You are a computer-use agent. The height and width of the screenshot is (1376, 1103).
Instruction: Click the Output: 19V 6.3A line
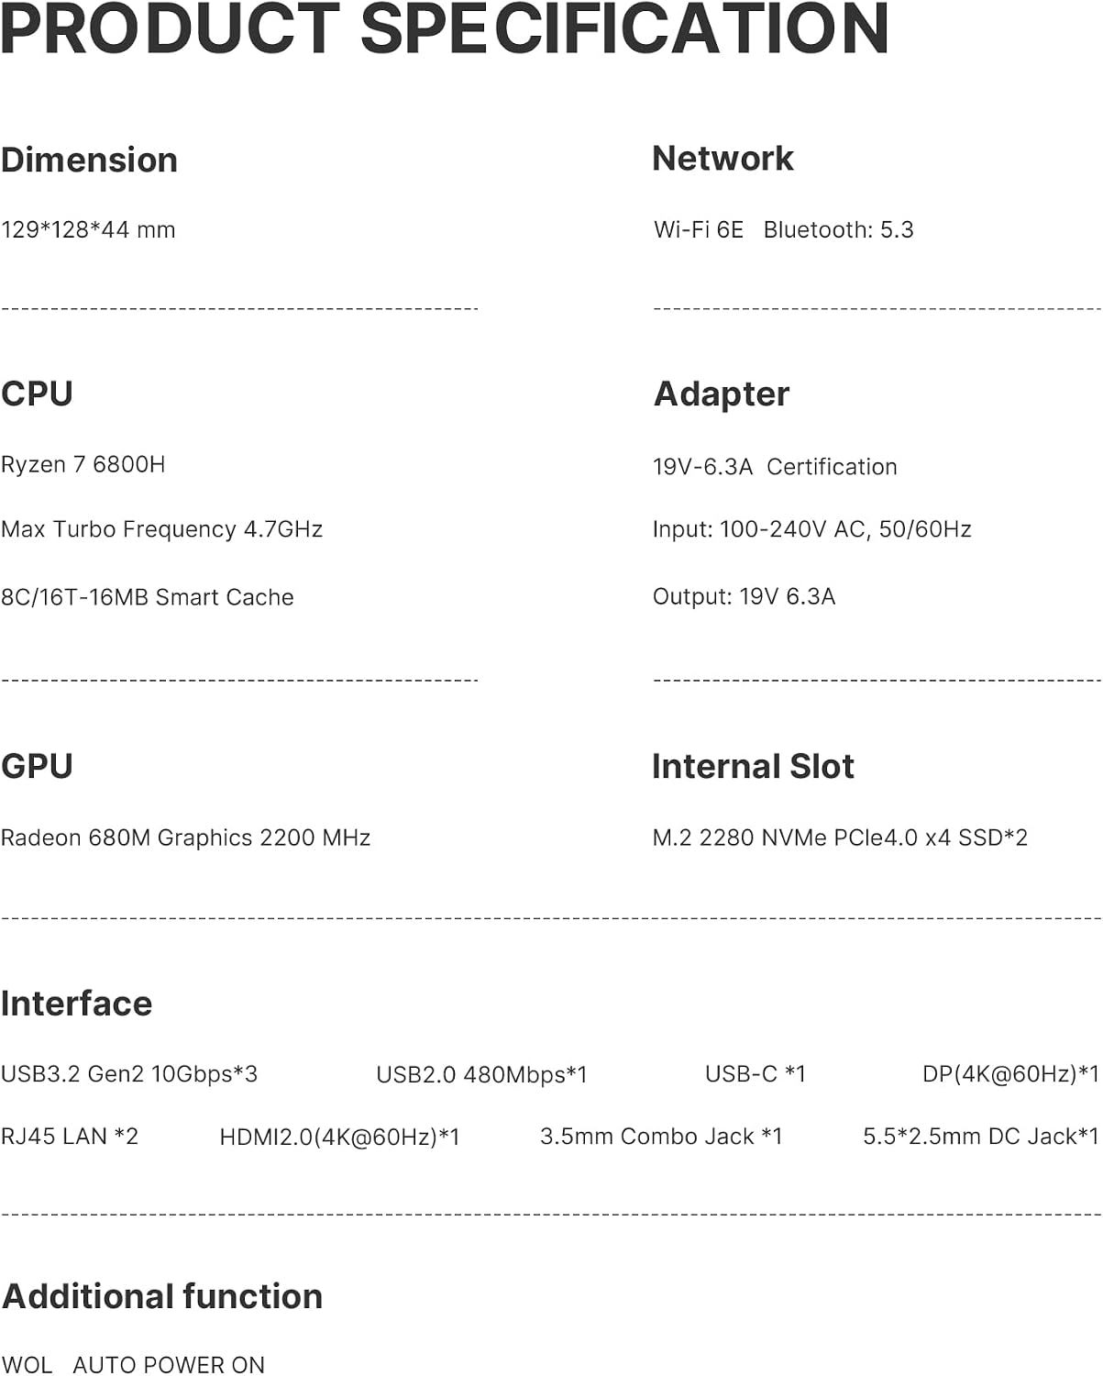click(744, 596)
